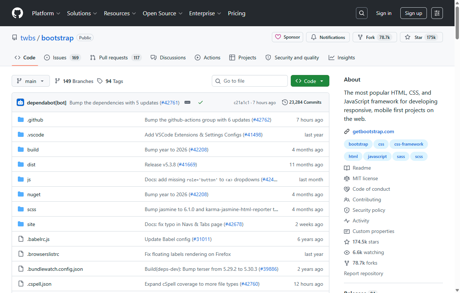Click the tag icon beside 94 Tags
Screen dimensions: 460x293
point(100,81)
